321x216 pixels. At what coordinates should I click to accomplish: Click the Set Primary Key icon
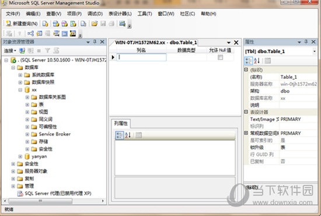pyautogui.click(x=20, y=33)
